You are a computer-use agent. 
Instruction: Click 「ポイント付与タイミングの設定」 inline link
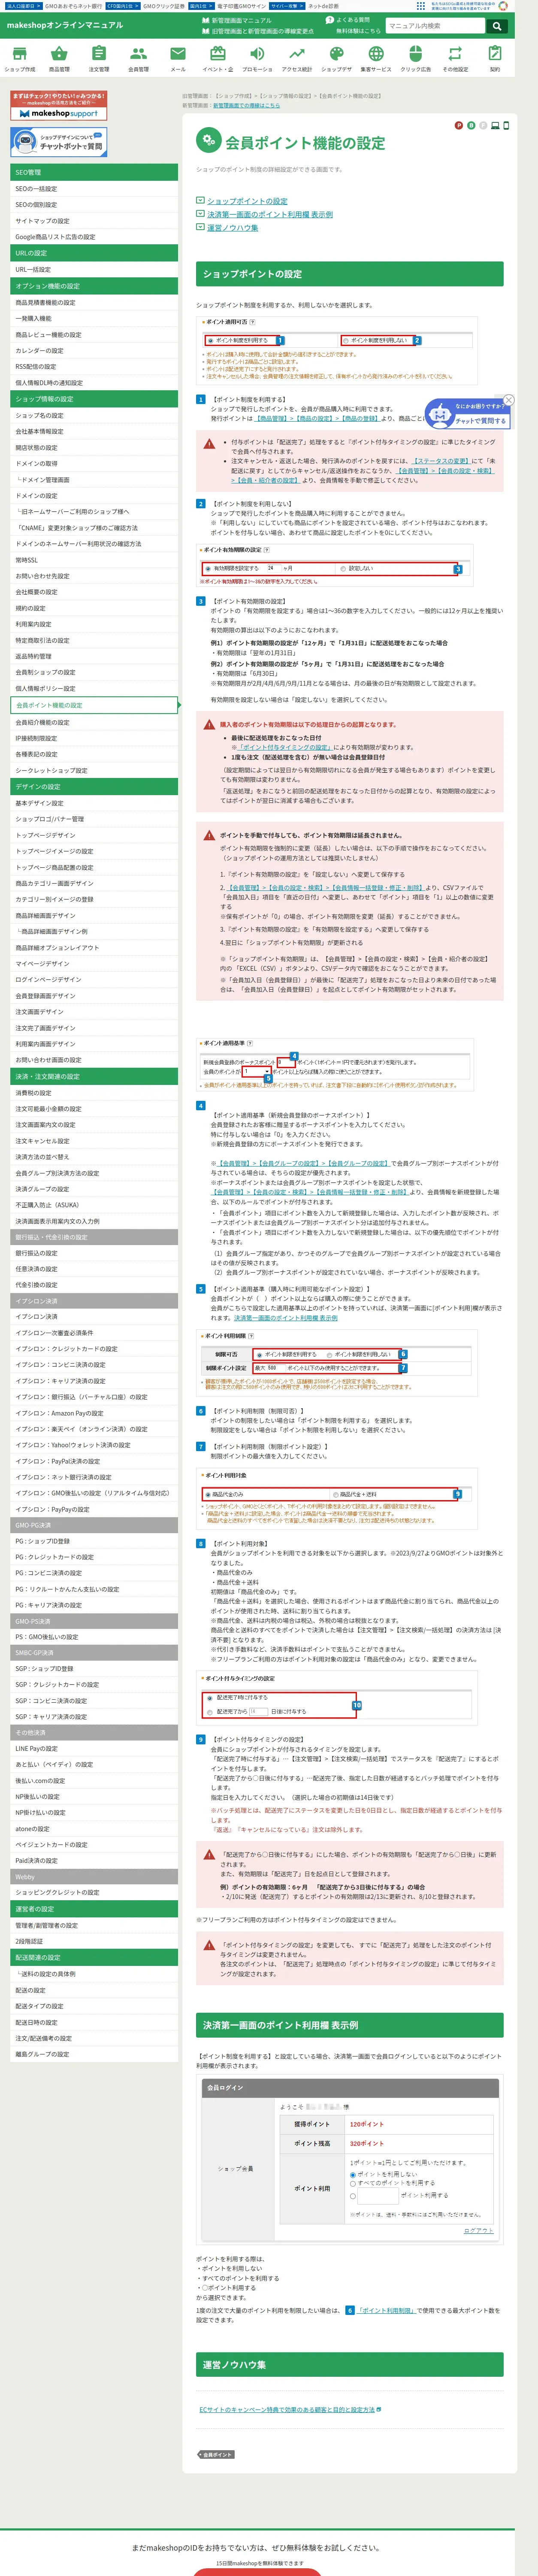(284, 747)
